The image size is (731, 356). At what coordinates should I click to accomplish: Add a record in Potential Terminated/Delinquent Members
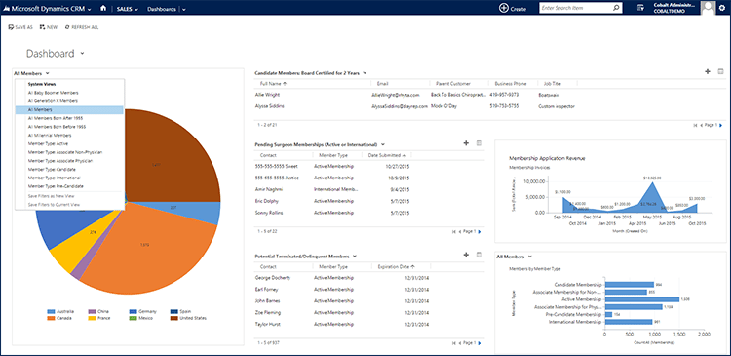pyautogui.click(x=466, y=255)
